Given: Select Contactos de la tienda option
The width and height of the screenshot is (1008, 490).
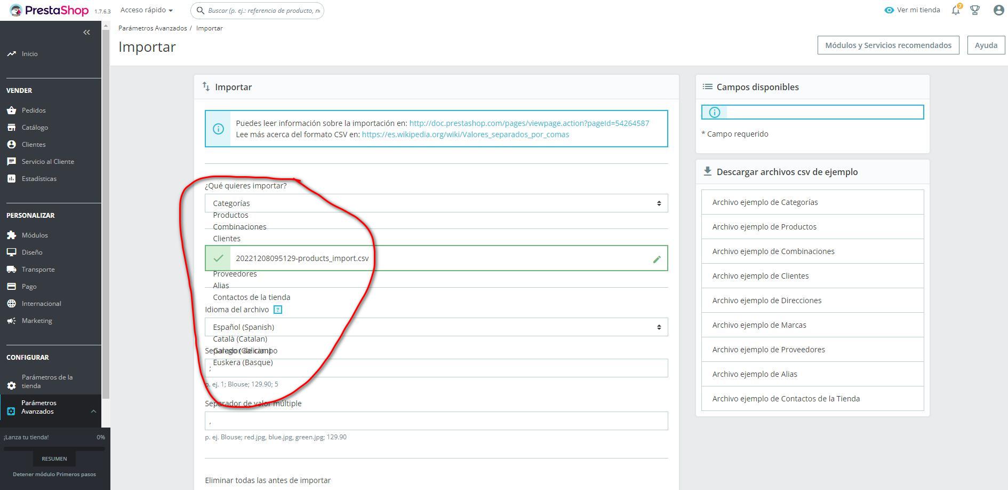Looking at the screenshot, I should coord(251,297).
